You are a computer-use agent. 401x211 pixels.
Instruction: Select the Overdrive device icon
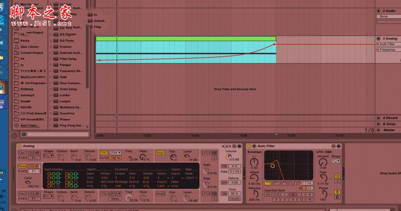(56, 113)
